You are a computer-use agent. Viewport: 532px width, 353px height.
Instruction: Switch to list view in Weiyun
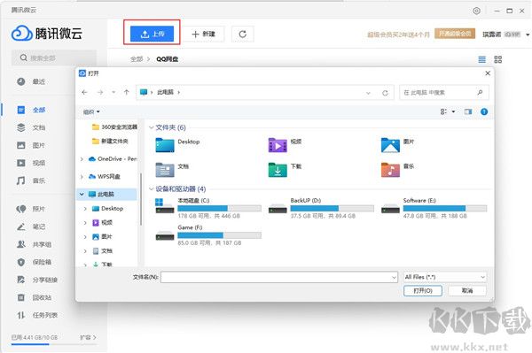click(481, 59)
